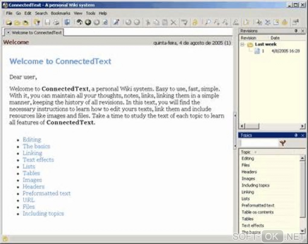Open the Tools menu
This screenshot has width=308, height=244.
click(91, 13)
